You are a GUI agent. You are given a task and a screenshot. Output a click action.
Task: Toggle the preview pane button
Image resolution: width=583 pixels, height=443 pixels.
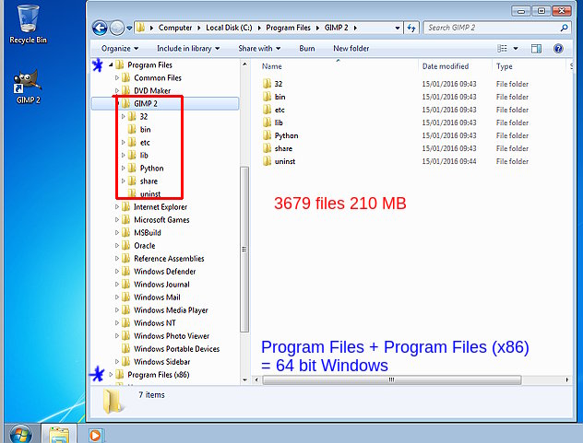coord(536,49)
